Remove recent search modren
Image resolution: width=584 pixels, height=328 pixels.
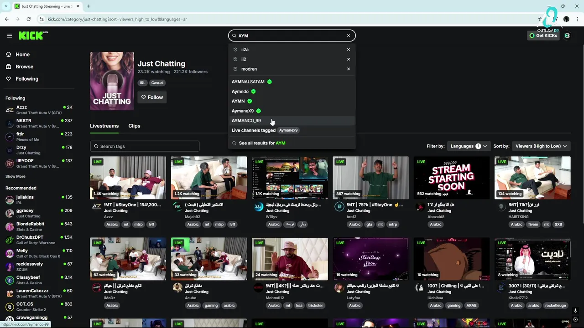[x=349, y=69]
